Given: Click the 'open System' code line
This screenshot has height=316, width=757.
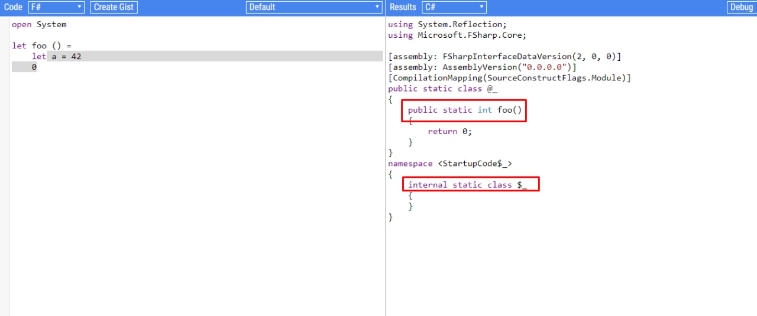Looking at the screenshot, I should tap(39, 24).
